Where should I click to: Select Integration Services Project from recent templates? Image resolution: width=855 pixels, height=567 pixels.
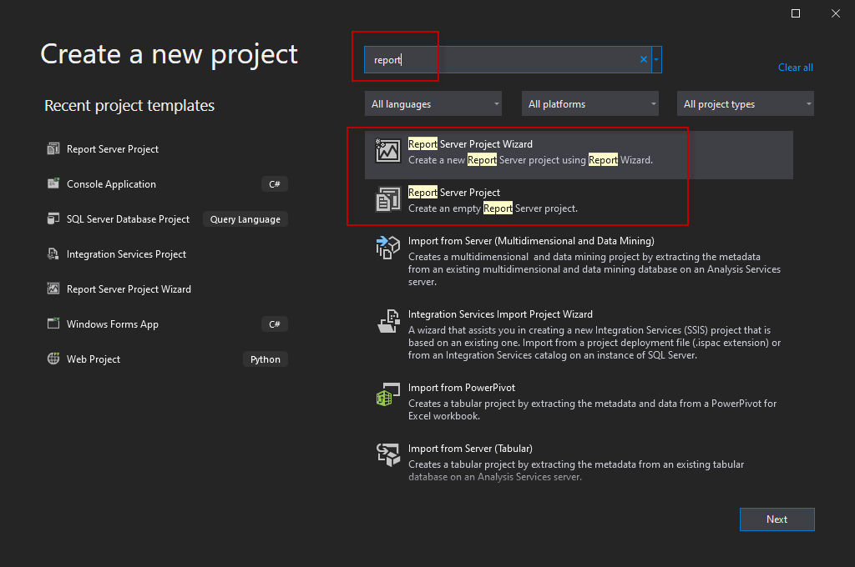[126, 254]
